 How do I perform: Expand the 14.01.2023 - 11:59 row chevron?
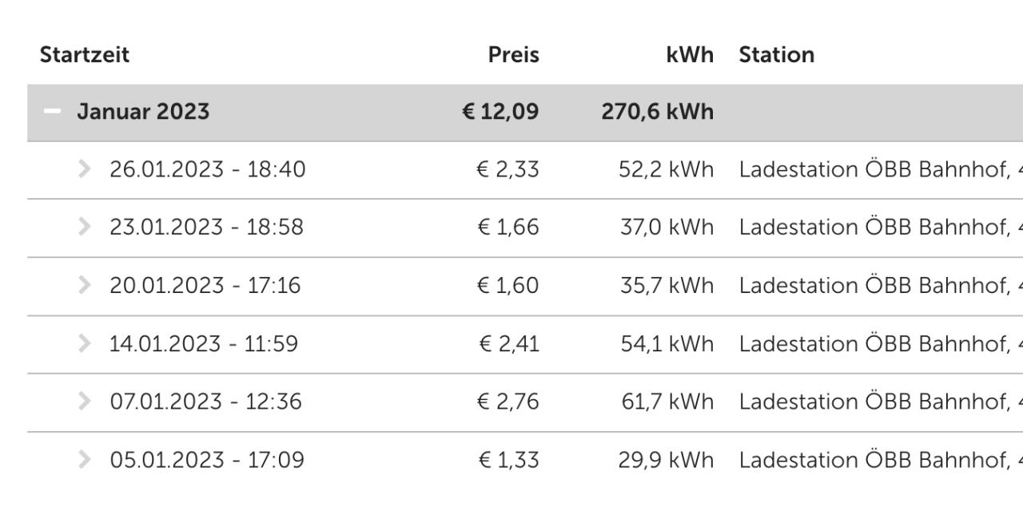[85, 343]
